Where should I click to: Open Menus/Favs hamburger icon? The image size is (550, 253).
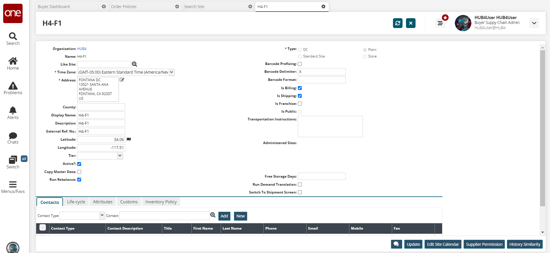coord(13,184)
